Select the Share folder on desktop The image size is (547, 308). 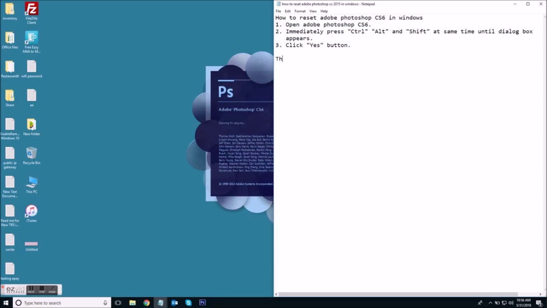10,98
